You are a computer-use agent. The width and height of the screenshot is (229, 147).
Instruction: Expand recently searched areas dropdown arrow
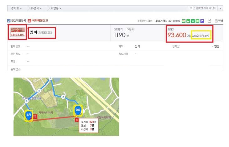click(221, 8)
